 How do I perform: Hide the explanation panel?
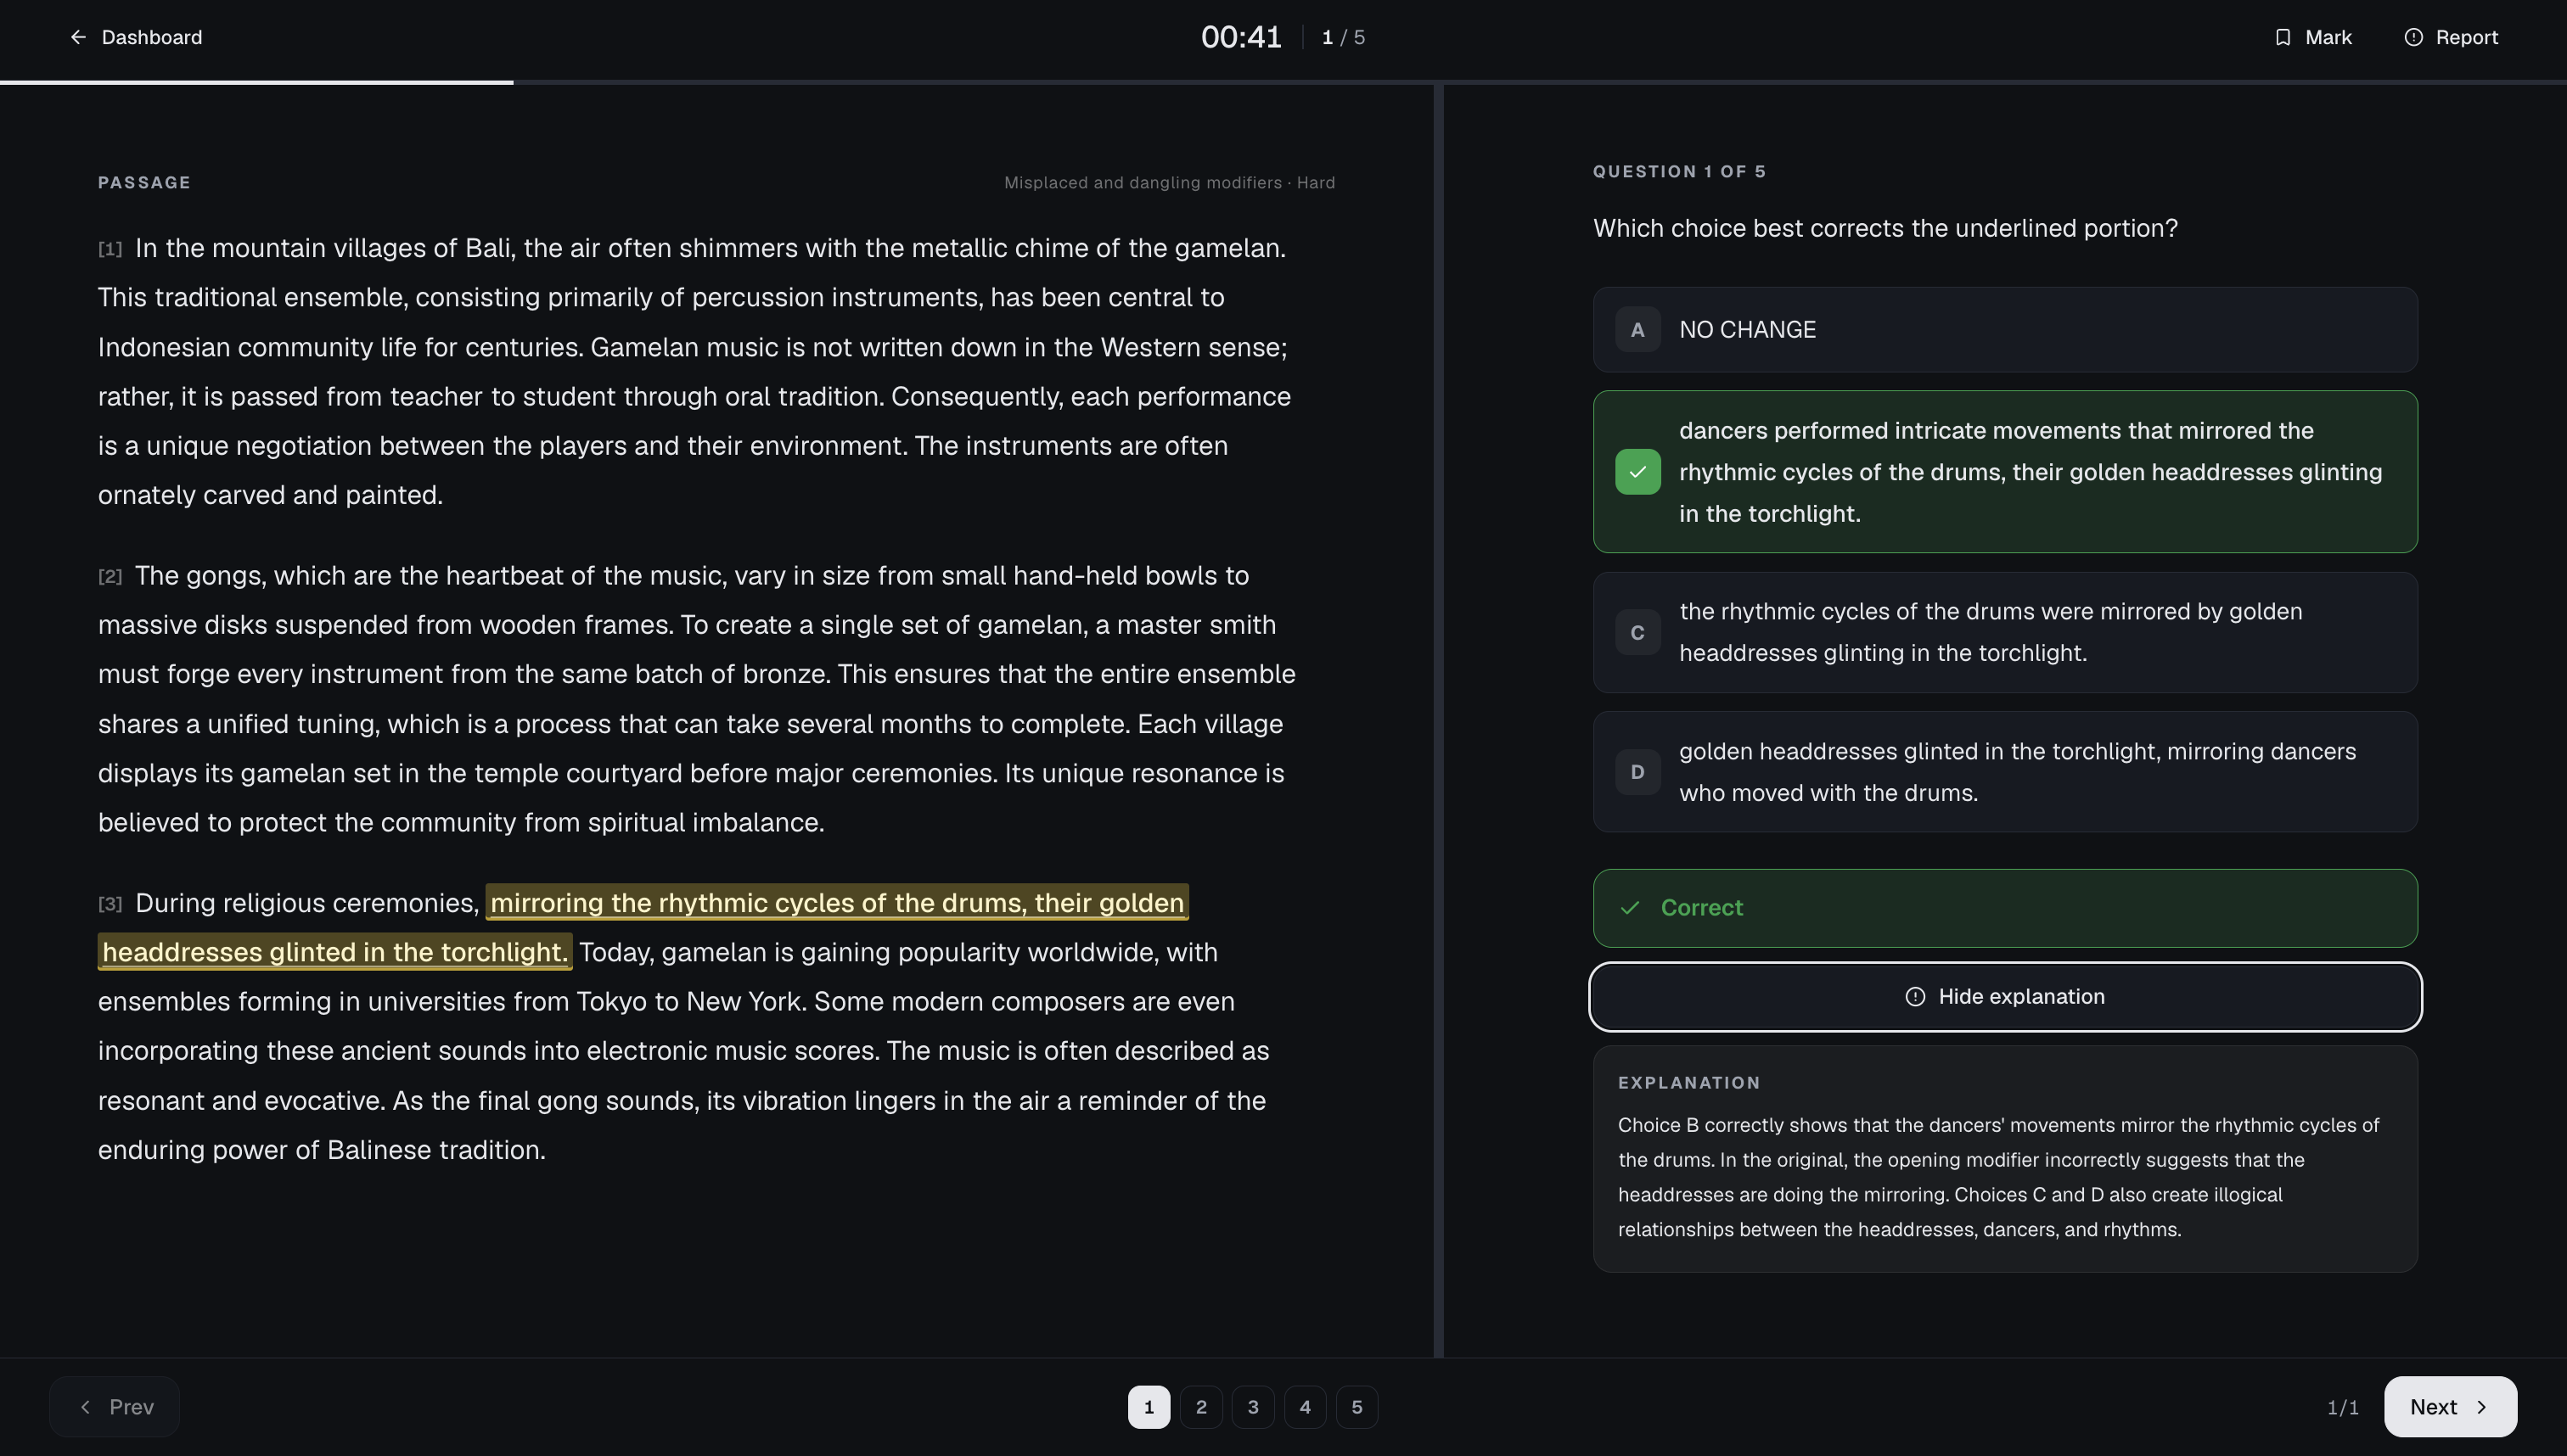2005,997
